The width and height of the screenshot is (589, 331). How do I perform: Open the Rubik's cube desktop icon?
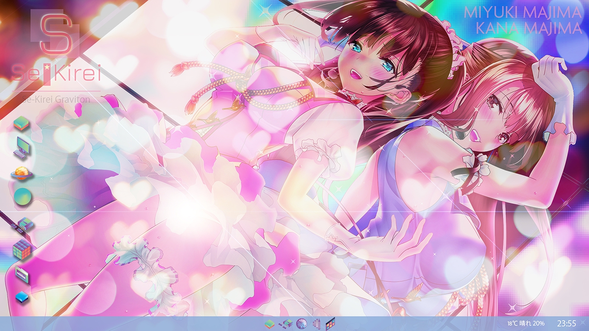click(x=22, y=250)
